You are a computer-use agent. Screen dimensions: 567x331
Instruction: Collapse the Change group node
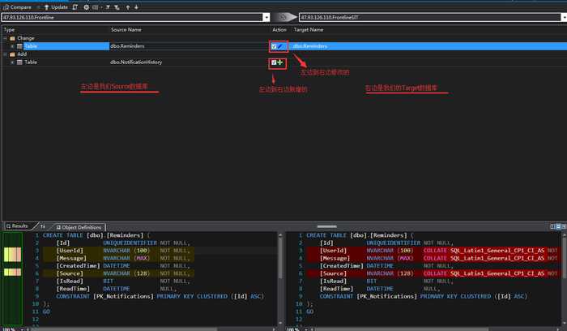coord(5,38)
